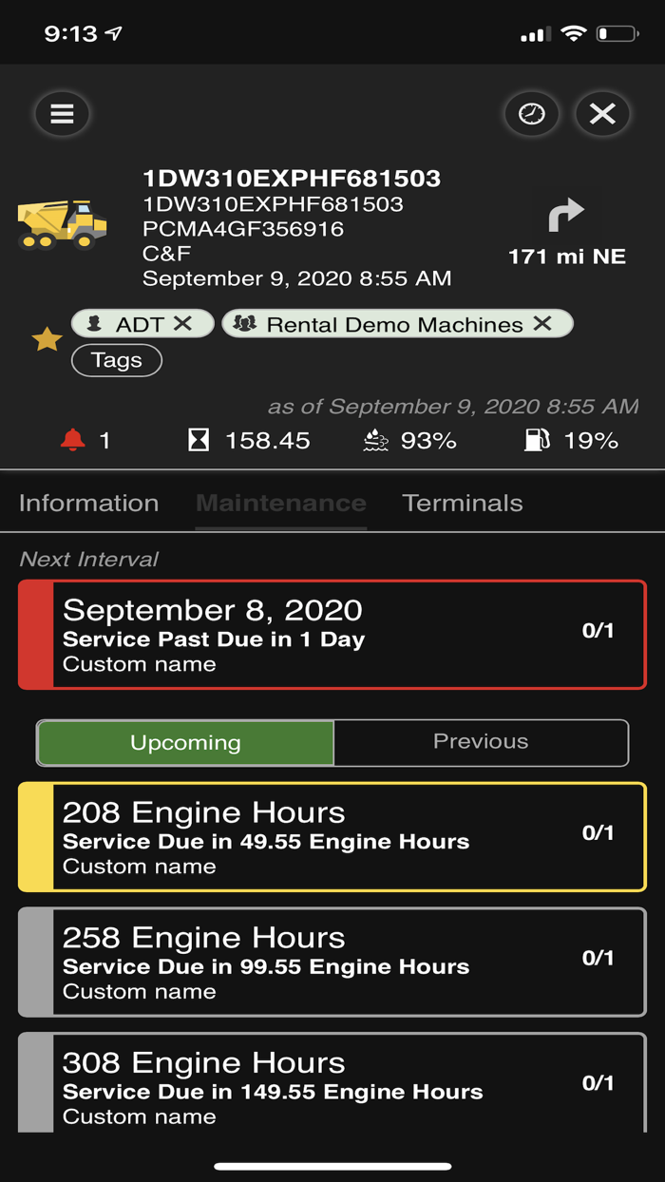The width and height of the screenshot is (665, 1182).
Task: Tap the DEF fluid level icon
Action: (376, 440)
